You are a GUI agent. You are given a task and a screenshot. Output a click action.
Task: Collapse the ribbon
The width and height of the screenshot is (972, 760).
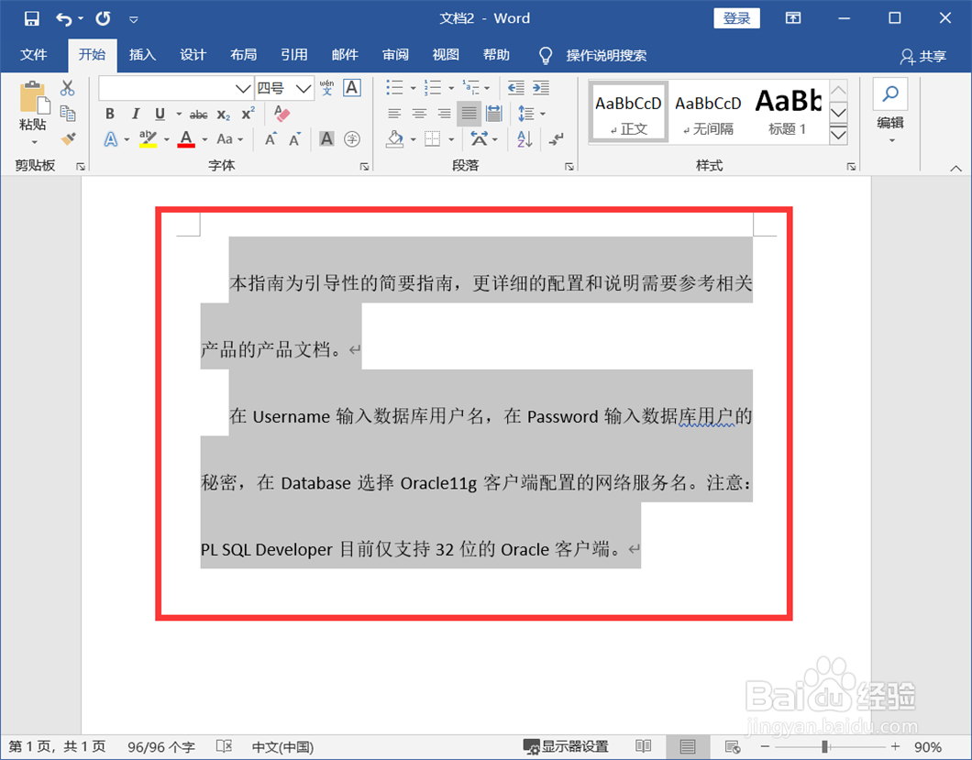[x=955, y=168]
